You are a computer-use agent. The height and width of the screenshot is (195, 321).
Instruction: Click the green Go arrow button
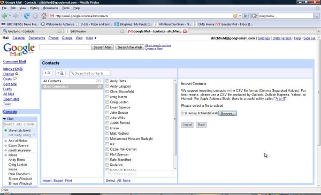pos(246,15)
